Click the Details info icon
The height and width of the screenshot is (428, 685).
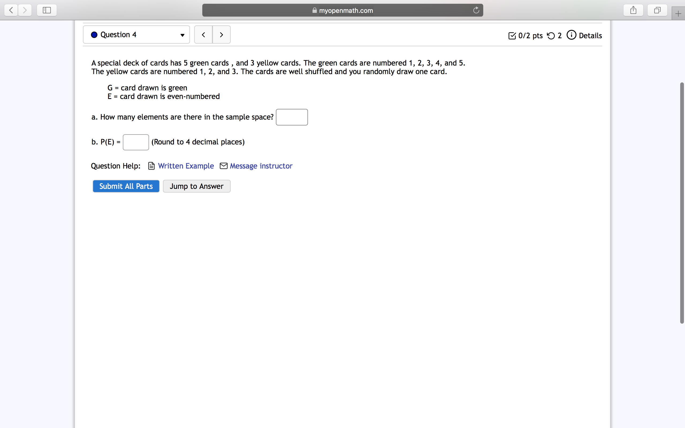tap(571, 35)
